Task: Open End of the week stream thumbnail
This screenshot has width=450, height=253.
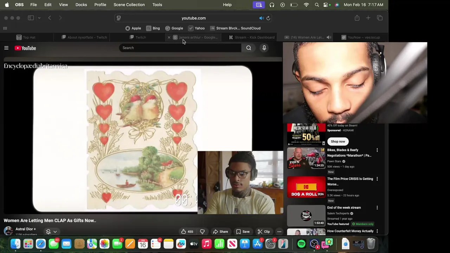Action: 306,216
